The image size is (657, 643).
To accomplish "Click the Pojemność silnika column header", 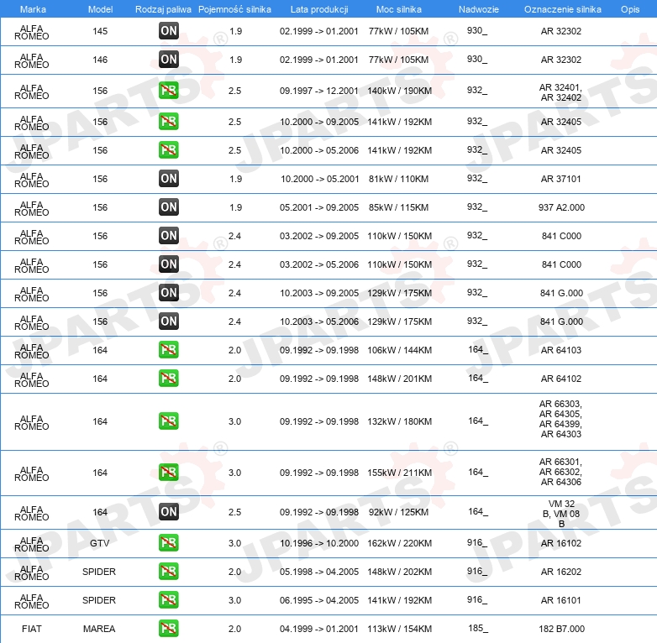I will point(234,9).
